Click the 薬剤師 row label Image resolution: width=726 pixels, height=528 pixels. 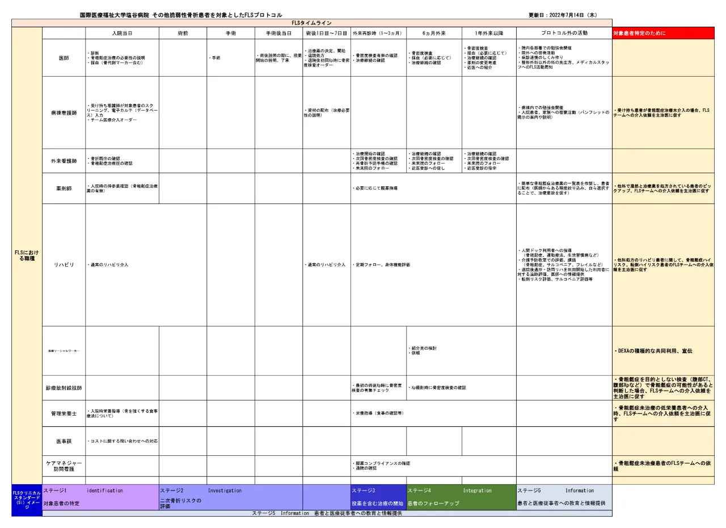pos(64,188)
